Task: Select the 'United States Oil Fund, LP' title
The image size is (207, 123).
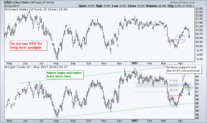Action: click(x=29, y=2)
